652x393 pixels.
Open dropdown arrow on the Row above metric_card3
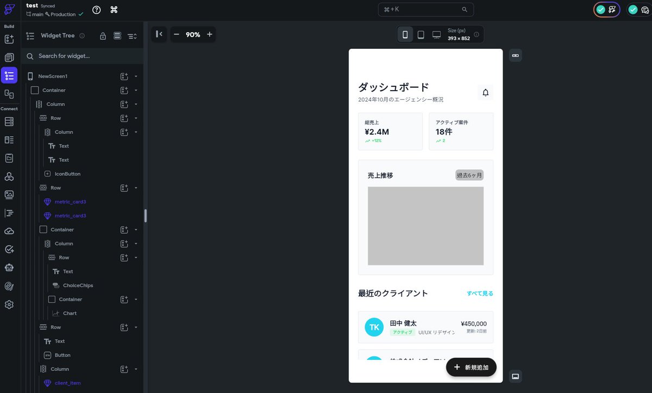click(x=136, y=188)
